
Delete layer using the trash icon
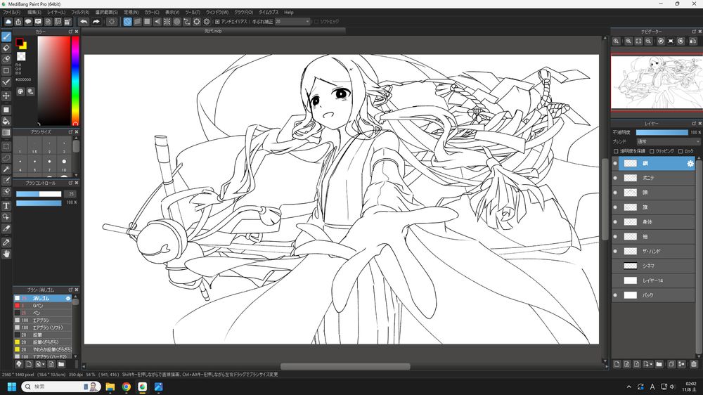(694, 364)
